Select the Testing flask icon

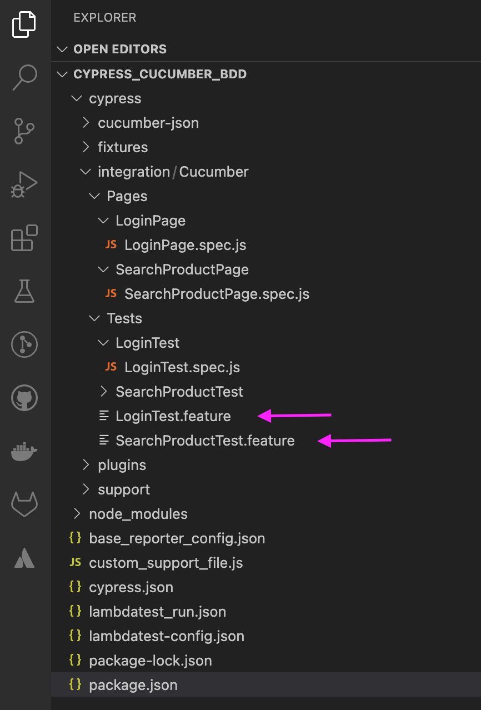pos(24,291)
